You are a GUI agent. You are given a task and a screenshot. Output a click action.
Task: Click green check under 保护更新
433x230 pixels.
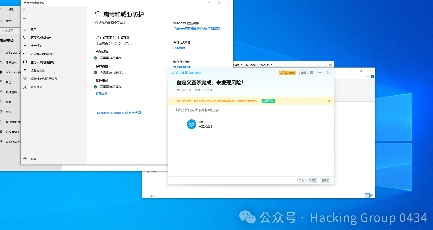pyautogui.click(x=95, y=87)
